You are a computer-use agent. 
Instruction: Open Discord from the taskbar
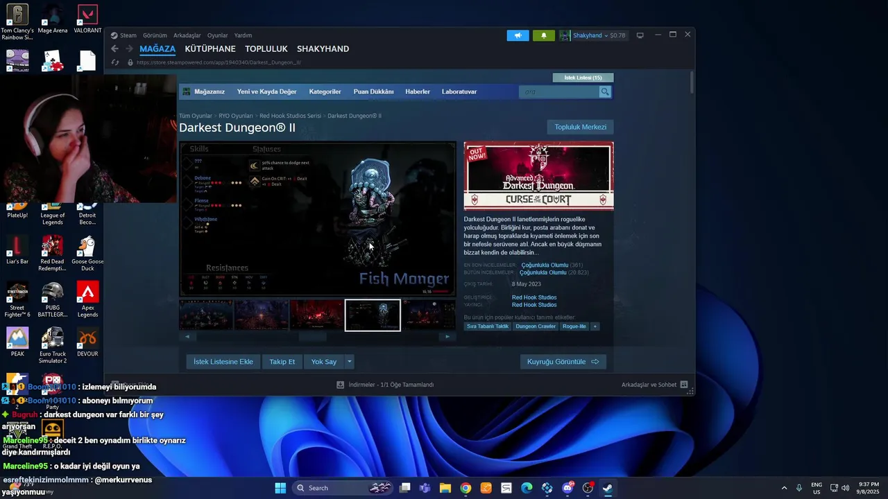(x=567, y=488)
